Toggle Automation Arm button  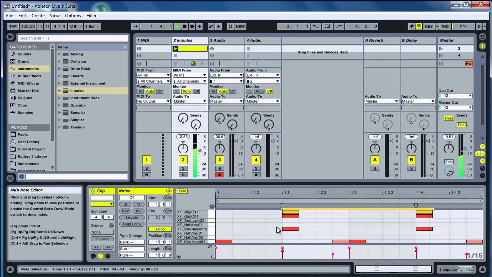click(211, 26)
